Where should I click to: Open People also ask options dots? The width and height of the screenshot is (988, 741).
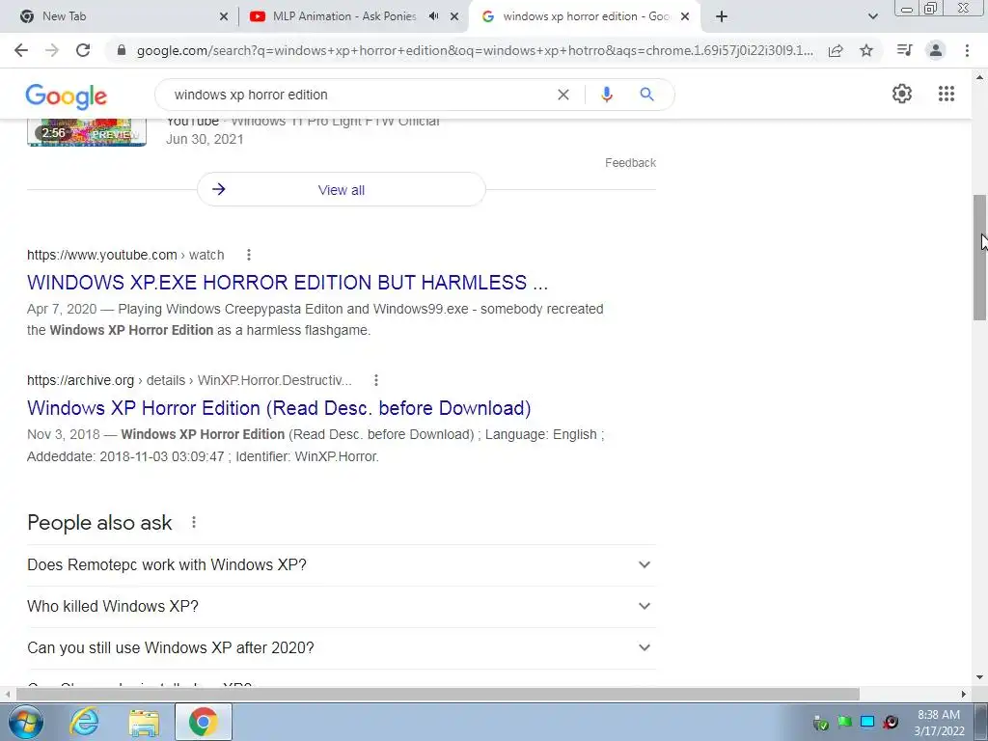click(193, 522)
